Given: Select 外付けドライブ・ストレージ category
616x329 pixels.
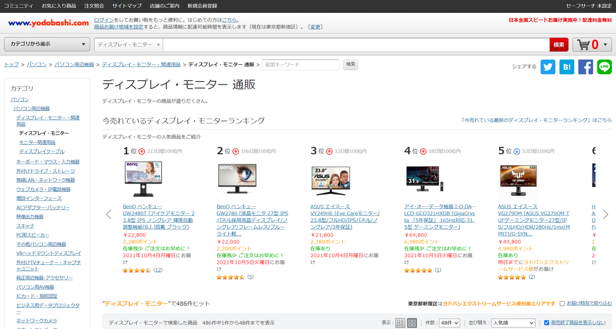Looking at the screenshot, I should tap(46, 171).
